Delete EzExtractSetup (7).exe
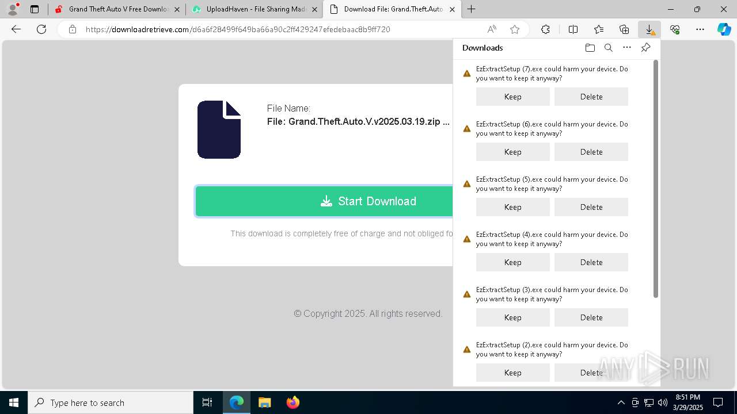This screenshot has height=414, width=737. [591, 97]
